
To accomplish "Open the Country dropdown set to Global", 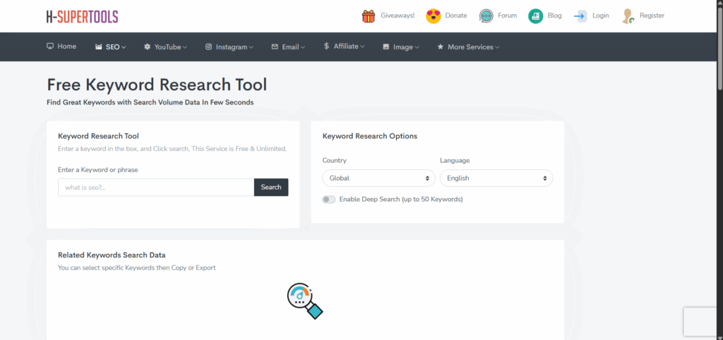I will (x=379, y=178).
